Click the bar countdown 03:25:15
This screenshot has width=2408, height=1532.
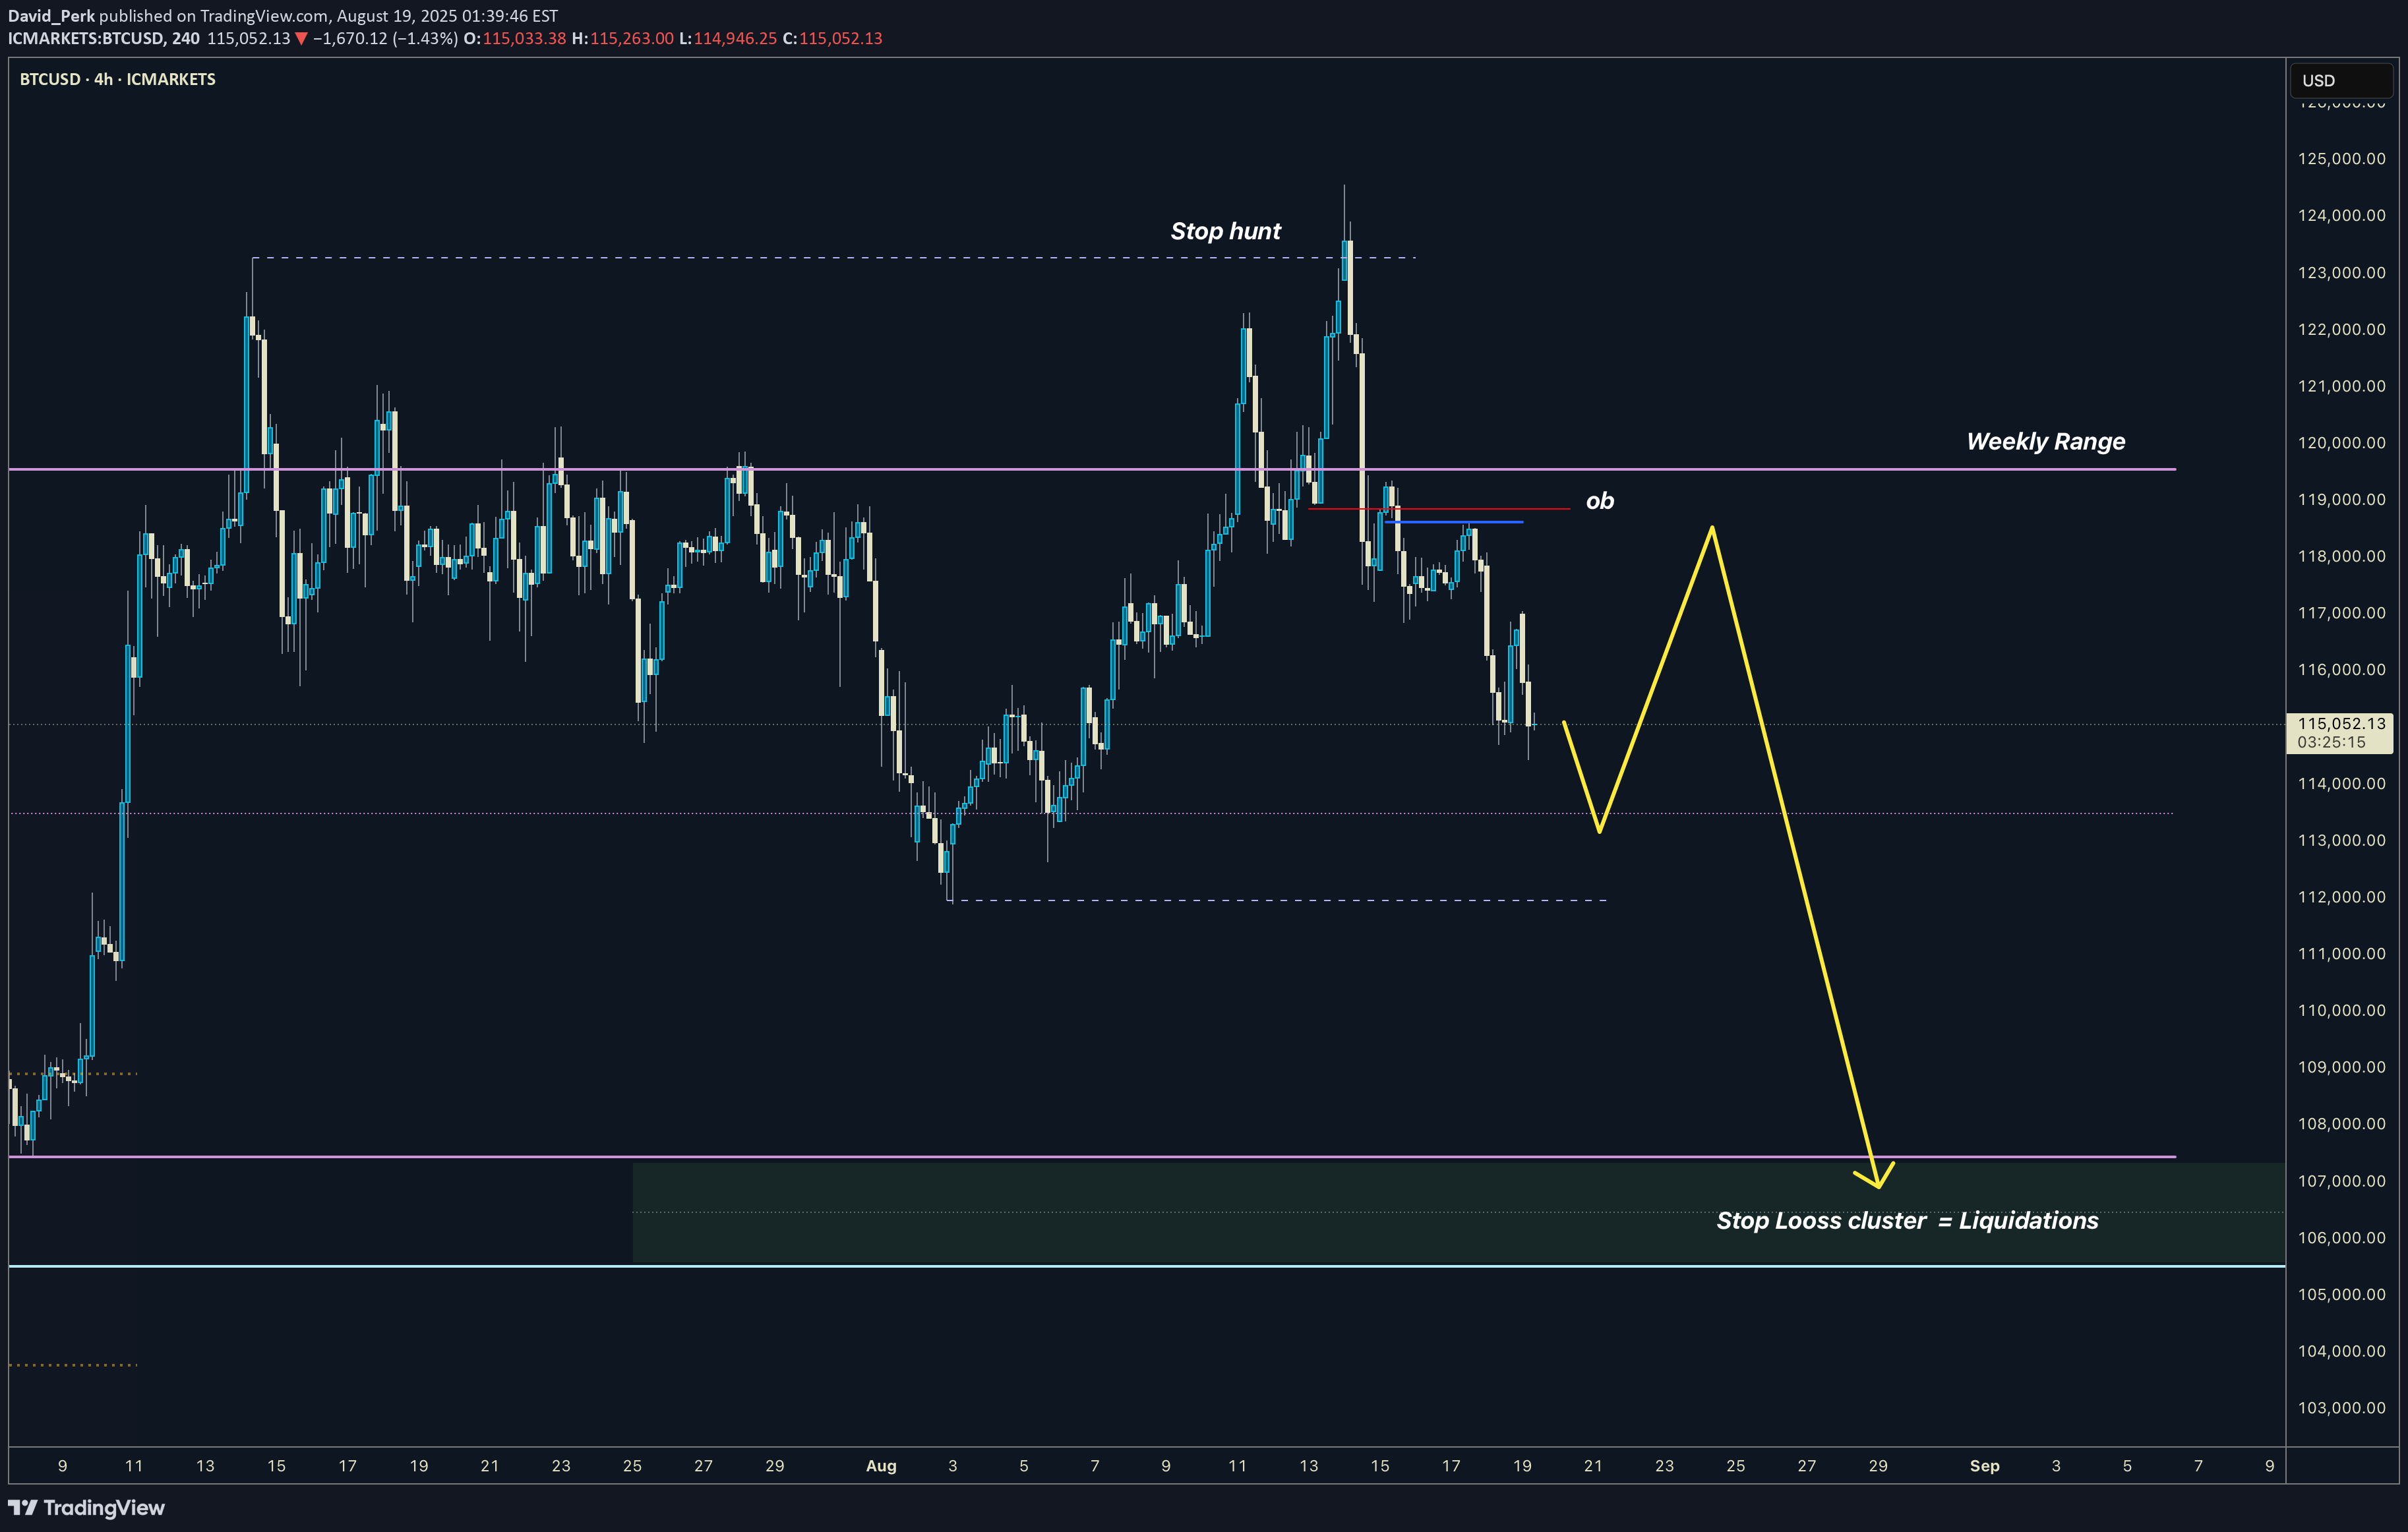click(x=2331, y=742)
